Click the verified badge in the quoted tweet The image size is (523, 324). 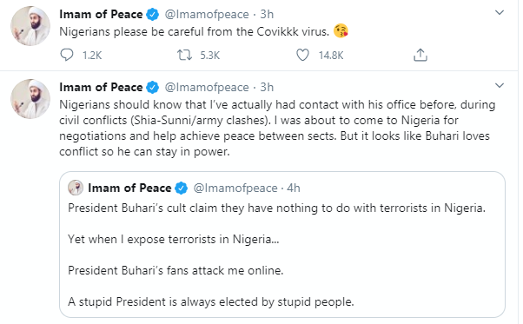pyautogui.click(x=182, y=188)
